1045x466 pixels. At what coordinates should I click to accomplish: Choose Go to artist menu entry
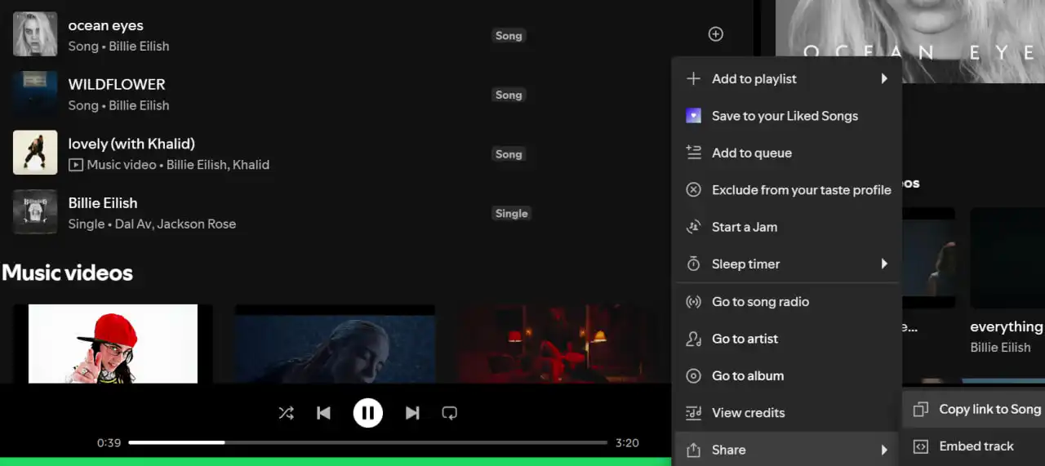[x=787, y=339]
